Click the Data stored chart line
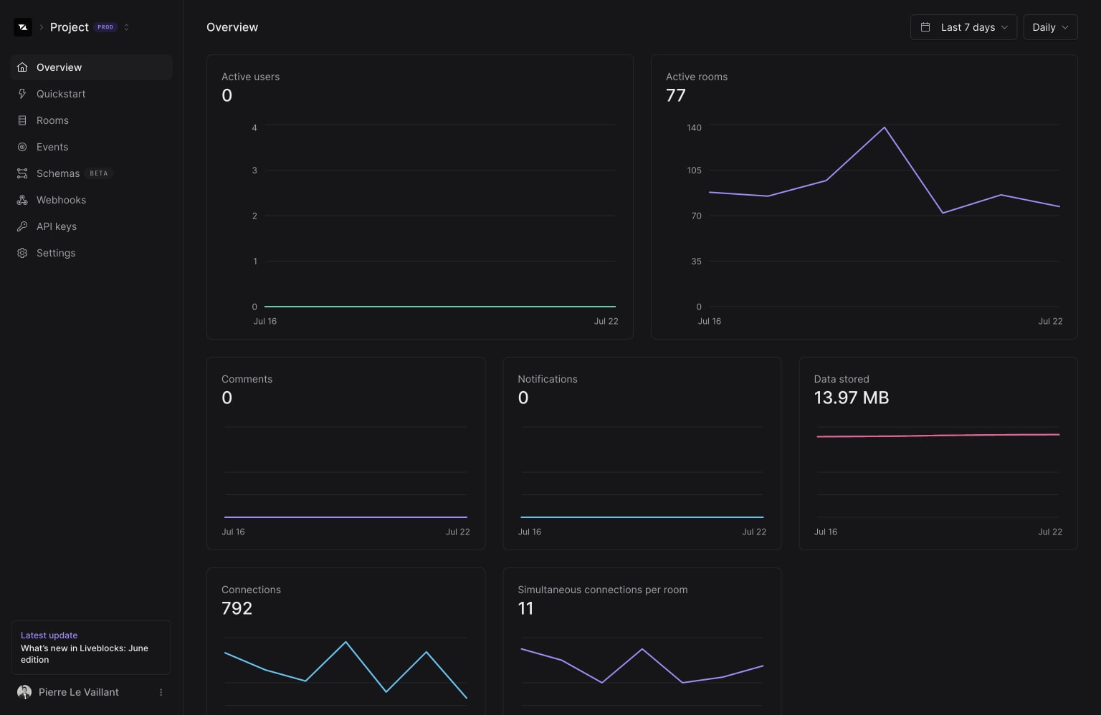 pyautogui.click(x=938, y=436)
